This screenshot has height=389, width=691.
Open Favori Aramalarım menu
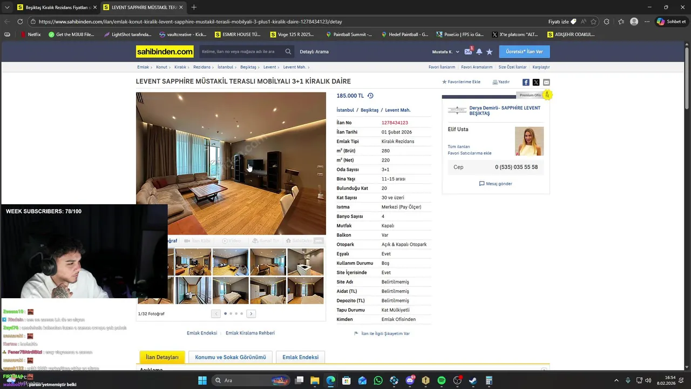(x=477, y=67)
